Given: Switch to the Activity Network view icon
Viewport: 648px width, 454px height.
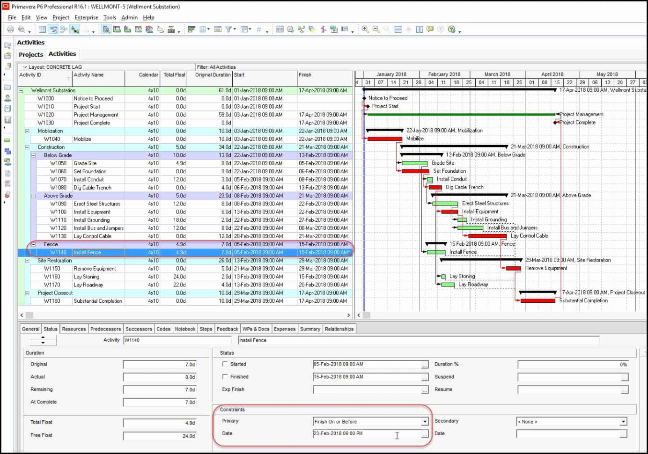Looking at the screenshot, I should [x=63, y=29].
